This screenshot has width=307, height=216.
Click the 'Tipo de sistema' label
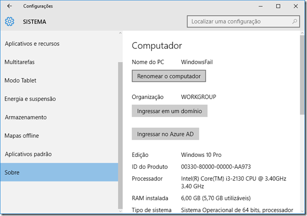tap(151, 210)
